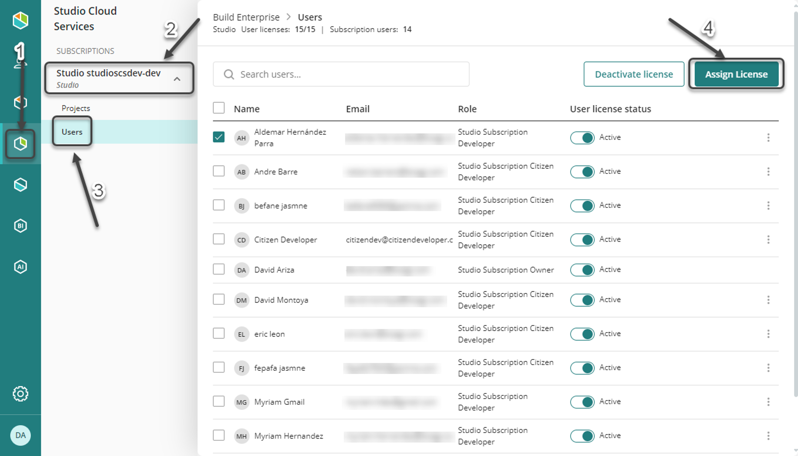Sort by the Name column header
This screenshot has width=798, height=456.
coord(247,109)
